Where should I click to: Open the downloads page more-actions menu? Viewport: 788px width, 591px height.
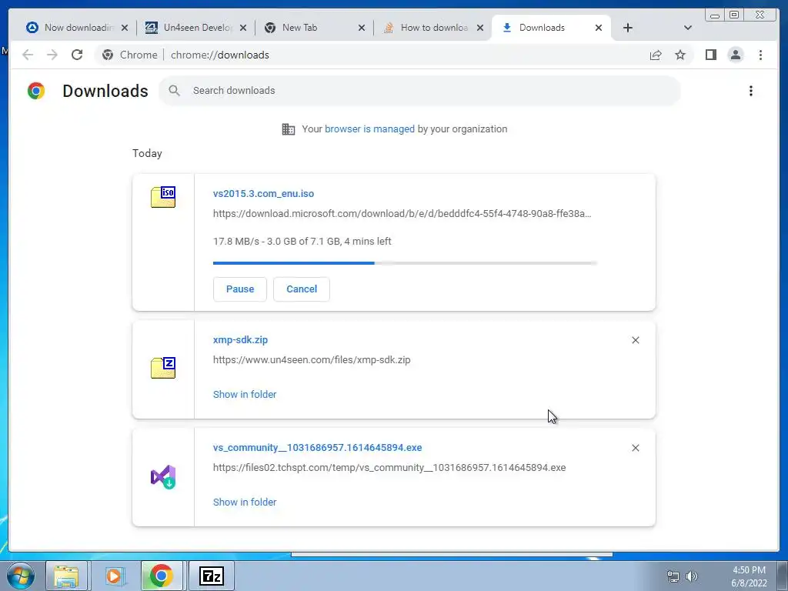click(x=751, y=91)
